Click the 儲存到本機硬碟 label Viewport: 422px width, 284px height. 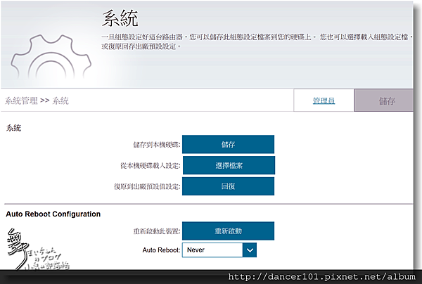click(x=157, y=145)
